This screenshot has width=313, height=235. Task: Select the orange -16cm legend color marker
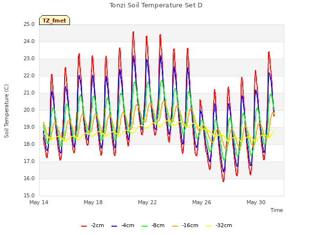pyautogui.click(x=175, y=226)
